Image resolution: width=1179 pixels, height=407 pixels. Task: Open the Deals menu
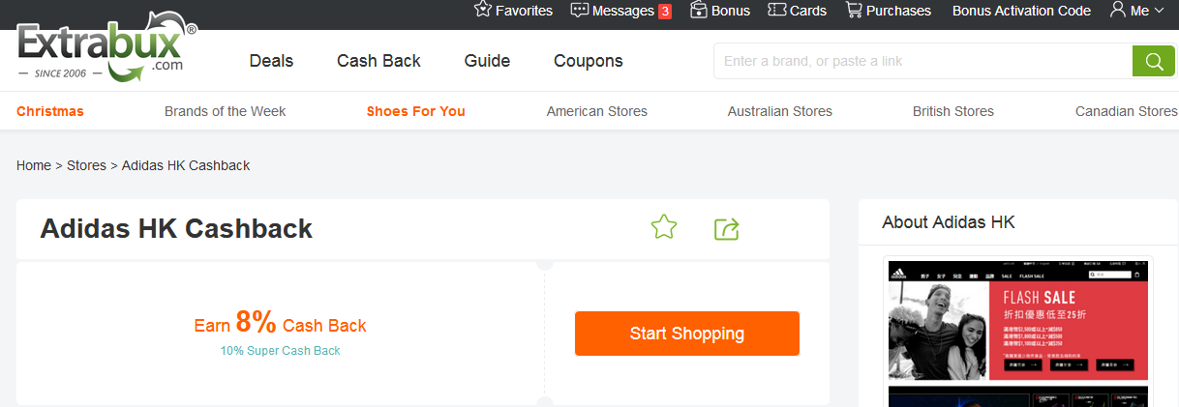[271, 61]
